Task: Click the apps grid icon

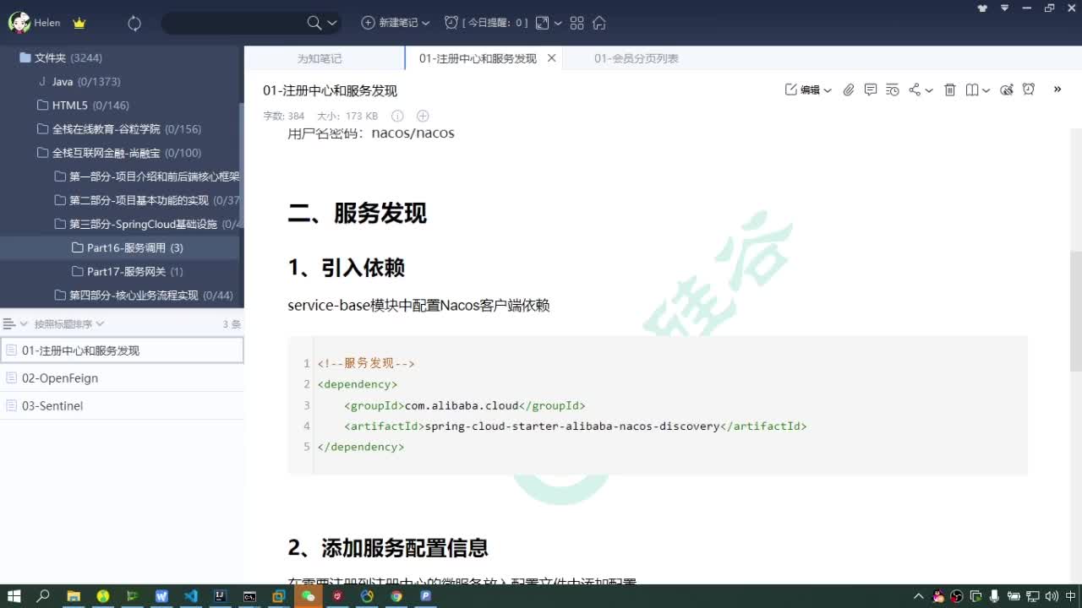Action: pos(577,23)
